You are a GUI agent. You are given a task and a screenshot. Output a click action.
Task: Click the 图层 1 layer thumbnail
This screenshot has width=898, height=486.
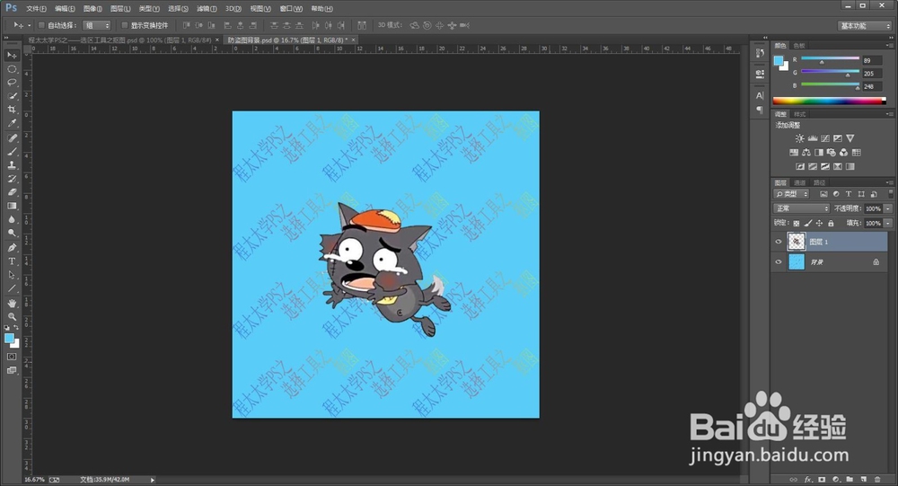click(x=797, y=242)
